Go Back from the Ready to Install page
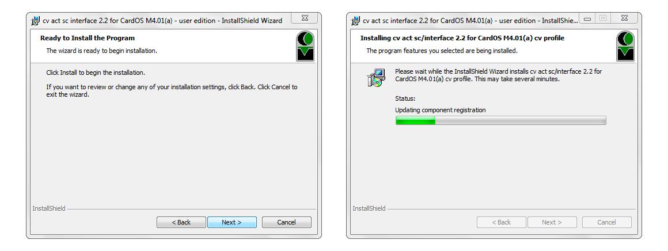 point(181,222)
